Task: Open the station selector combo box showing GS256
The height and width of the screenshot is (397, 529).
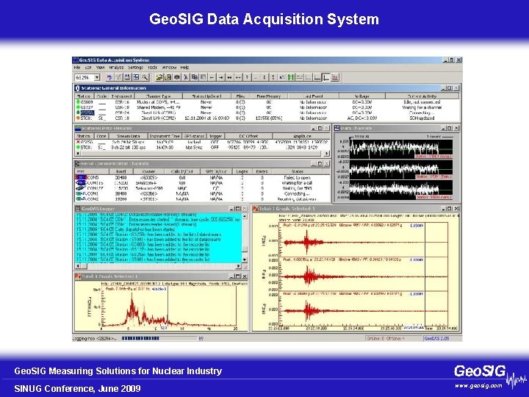Action: click(x=87, y=77)
